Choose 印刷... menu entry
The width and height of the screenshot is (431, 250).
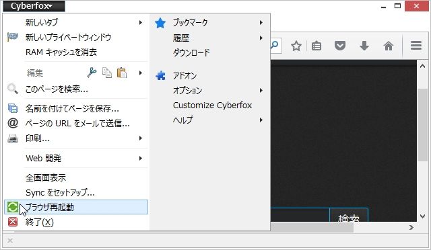click(x=76, y=138)
